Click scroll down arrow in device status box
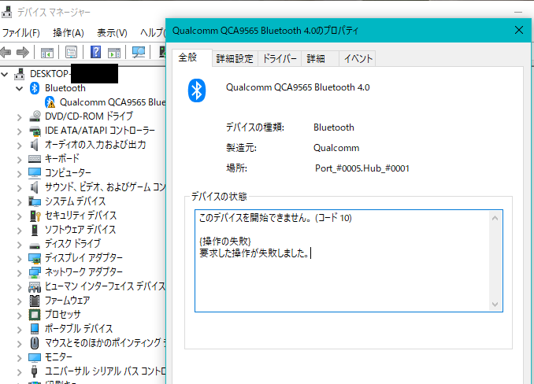This screenshot has height=384, width=534. pyautogui.click(x=495, y=305)
